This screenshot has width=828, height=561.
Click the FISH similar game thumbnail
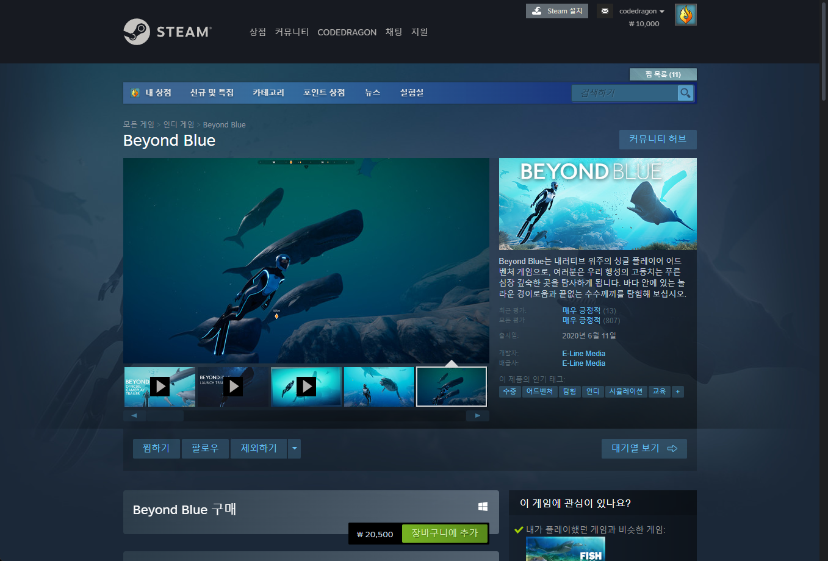pos(566,549)
